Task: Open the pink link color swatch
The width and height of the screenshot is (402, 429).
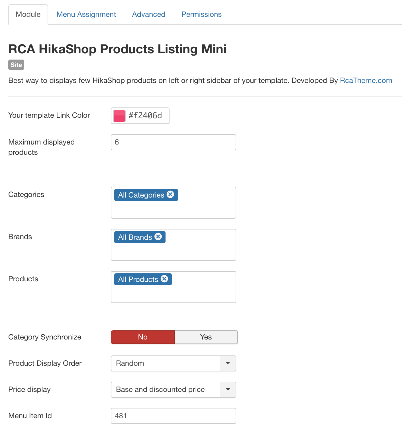Action: coord(119,116)
